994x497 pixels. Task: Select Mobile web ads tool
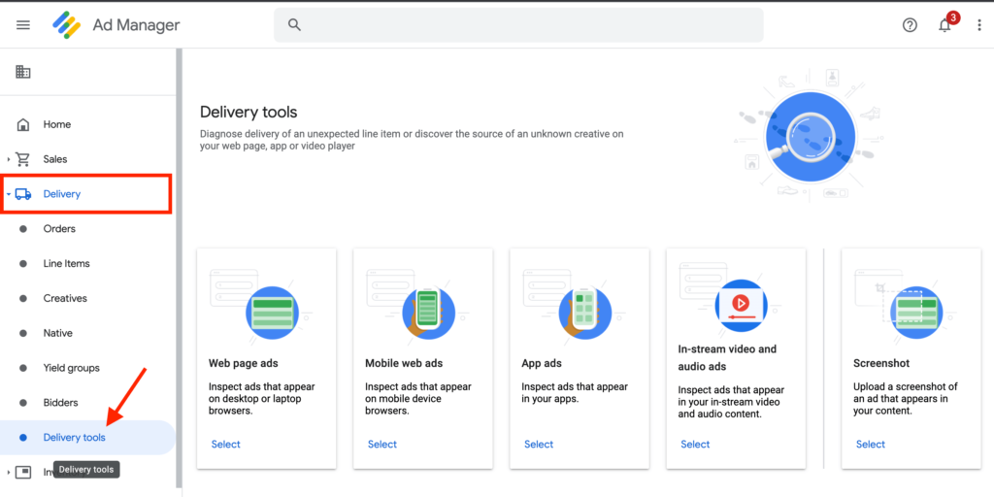coord(382,445)
